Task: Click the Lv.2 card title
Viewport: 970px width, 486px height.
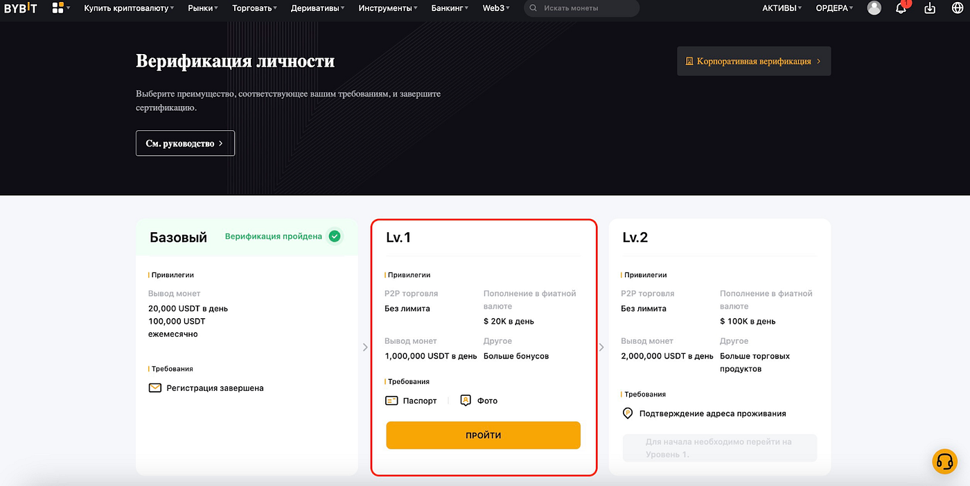Action: pyautogui.click(x=635, y=237)
